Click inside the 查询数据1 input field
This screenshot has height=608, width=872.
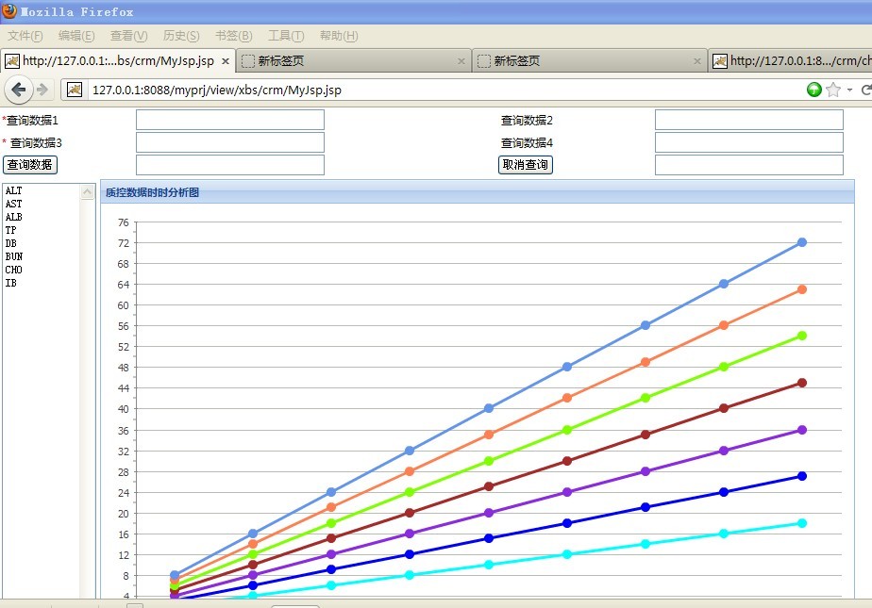pos(229,119)
